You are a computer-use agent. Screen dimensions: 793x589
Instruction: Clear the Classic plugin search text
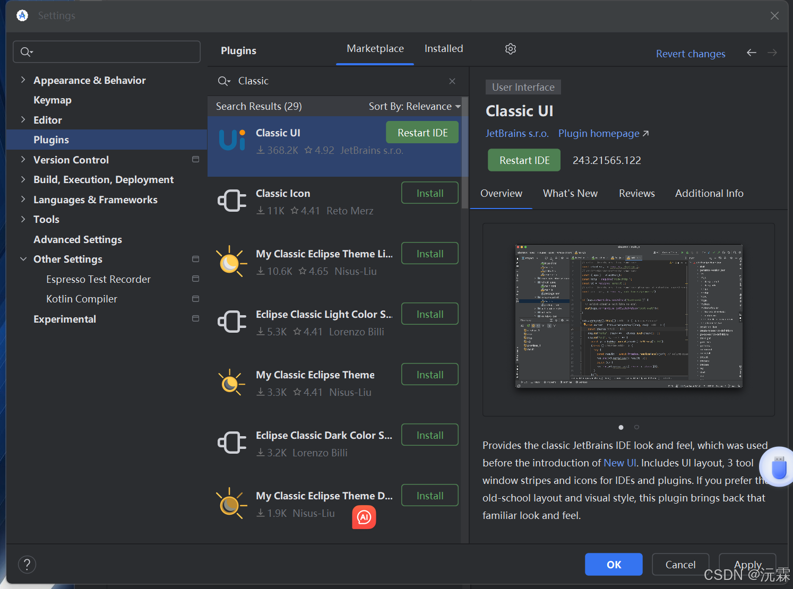[x=452, y=81]
